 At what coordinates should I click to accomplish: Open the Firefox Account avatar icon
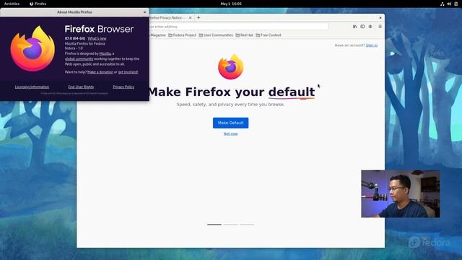point(370,27)
